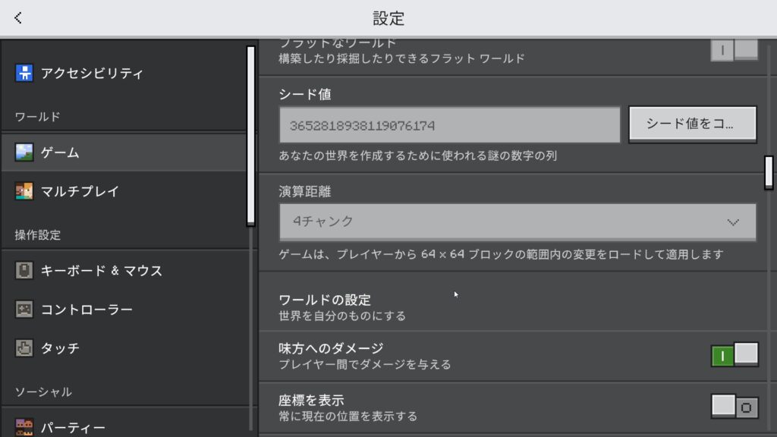The height and width of the screenshot is (437, 777).
Task: Click the ワールド category header in sidebar
Action: click(38, 117)
